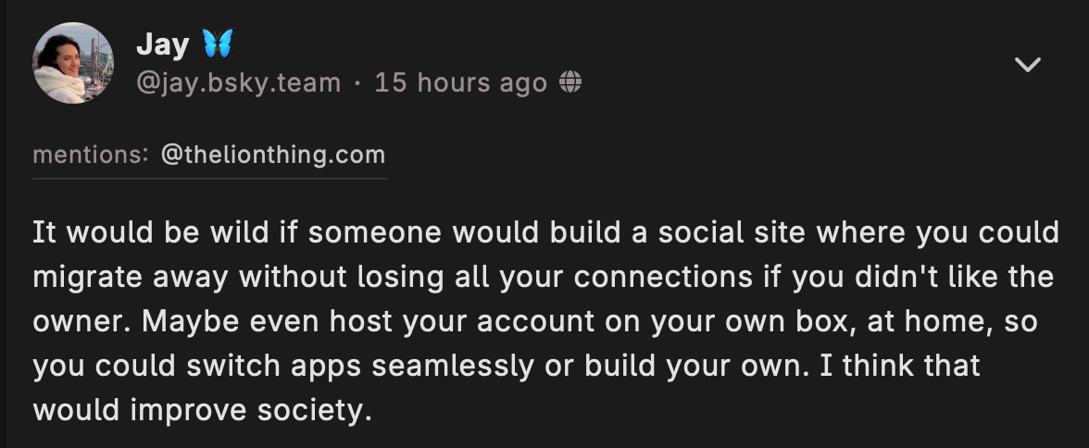Image resolution: width=1089 pixels, height=448 pixels.
Task: Open the @thelionthing.com mention link
Action: pos(272,155)
